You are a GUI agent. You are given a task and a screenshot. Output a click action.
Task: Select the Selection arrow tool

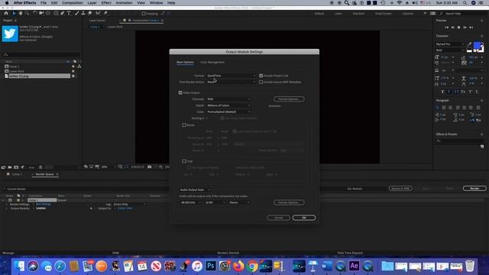[14, 14]
